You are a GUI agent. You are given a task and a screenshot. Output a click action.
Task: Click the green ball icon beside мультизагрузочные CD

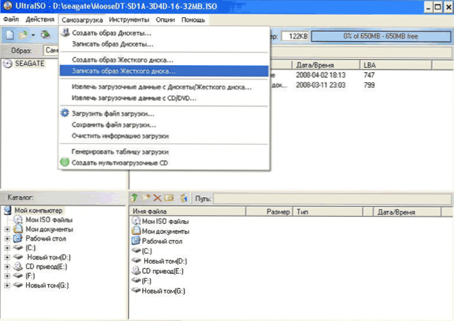[64, 162]
